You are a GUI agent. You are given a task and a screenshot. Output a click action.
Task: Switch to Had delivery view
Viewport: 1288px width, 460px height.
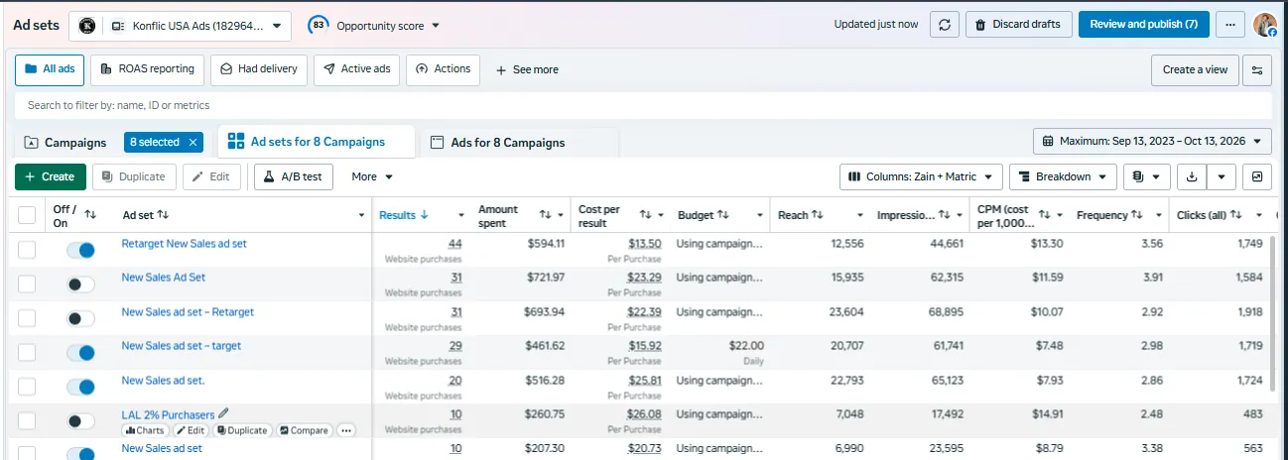pos(259,69)
